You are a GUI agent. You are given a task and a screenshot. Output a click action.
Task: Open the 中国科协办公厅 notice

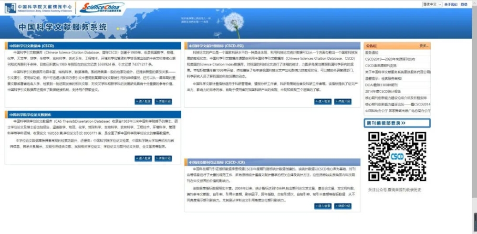[x=398, y=111]
